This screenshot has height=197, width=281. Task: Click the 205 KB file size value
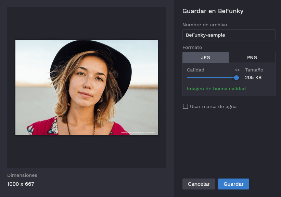click(x=253, y=78)
